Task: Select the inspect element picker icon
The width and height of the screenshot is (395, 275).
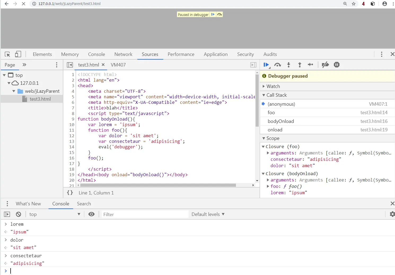Action: tap(7, 54)
